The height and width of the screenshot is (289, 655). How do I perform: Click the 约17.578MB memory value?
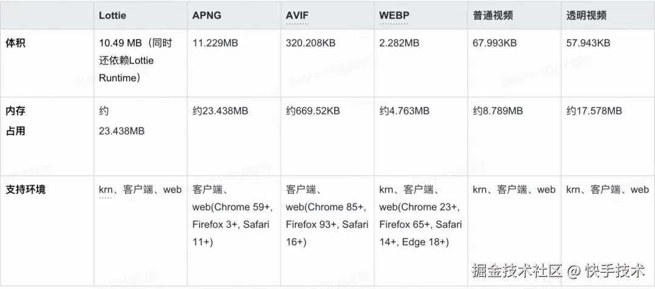click(594, 111)
